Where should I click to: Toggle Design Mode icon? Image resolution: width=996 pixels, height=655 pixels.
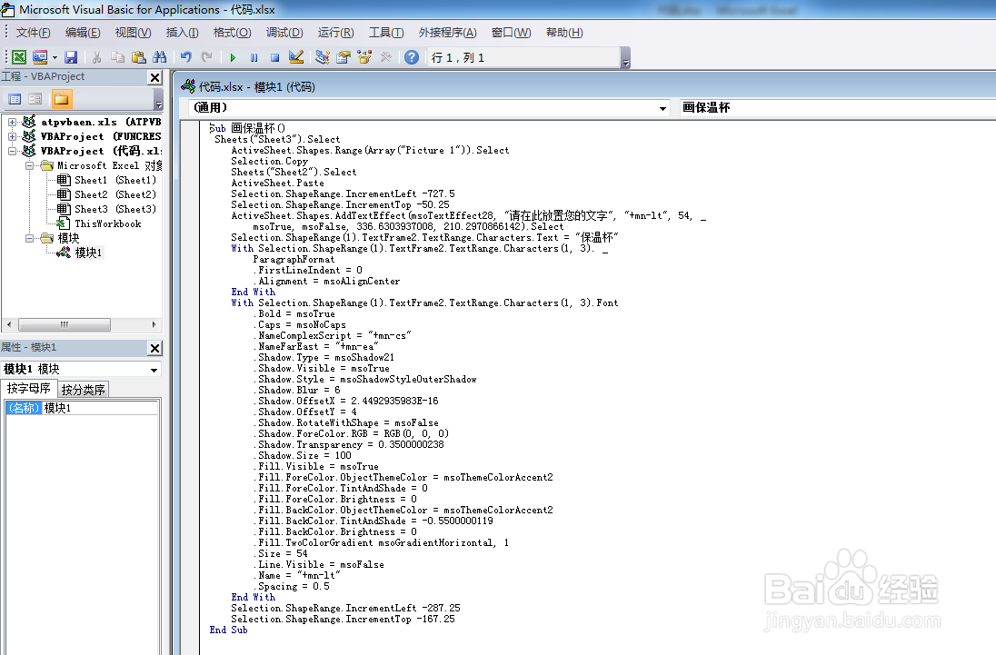tap(296, 58)
